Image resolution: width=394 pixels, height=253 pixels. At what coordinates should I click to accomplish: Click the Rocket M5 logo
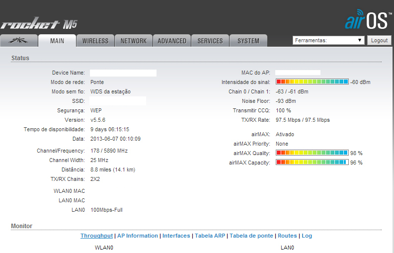(39, 23)
